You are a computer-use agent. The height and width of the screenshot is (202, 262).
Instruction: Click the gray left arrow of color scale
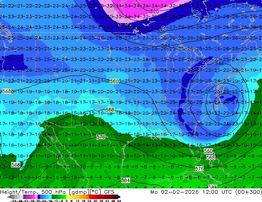[x=10, y=197]
